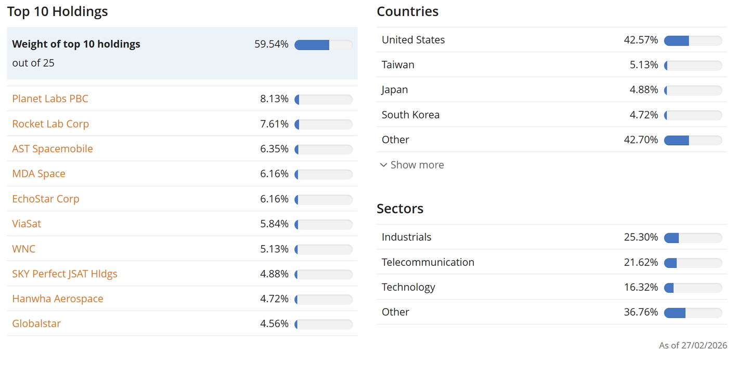Open SKY Perfect JSAT Hldgs link
Viewport: 749px width, 367px height.
(64, 274)
